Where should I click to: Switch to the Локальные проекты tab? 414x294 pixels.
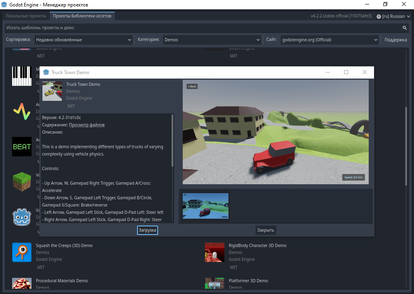(26, 16)
